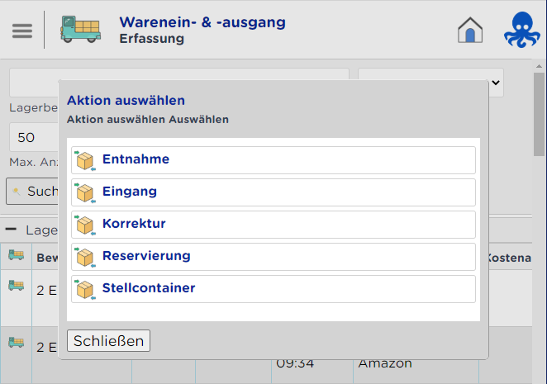Click the box icon beside Stellcontainer
The height and width of the screenshot is (384, 547).
85,289
